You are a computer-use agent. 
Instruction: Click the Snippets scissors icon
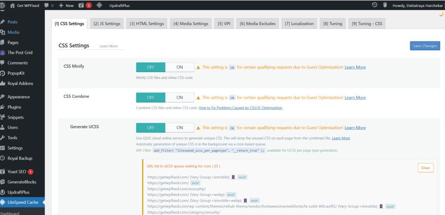(3, 117)
